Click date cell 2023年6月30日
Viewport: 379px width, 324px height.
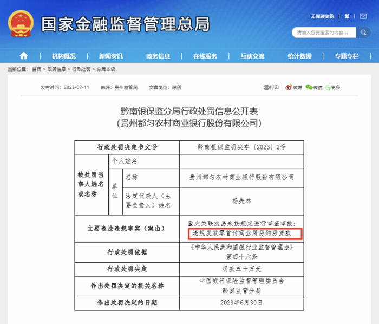pyautogui.click(x=241, y=303)
